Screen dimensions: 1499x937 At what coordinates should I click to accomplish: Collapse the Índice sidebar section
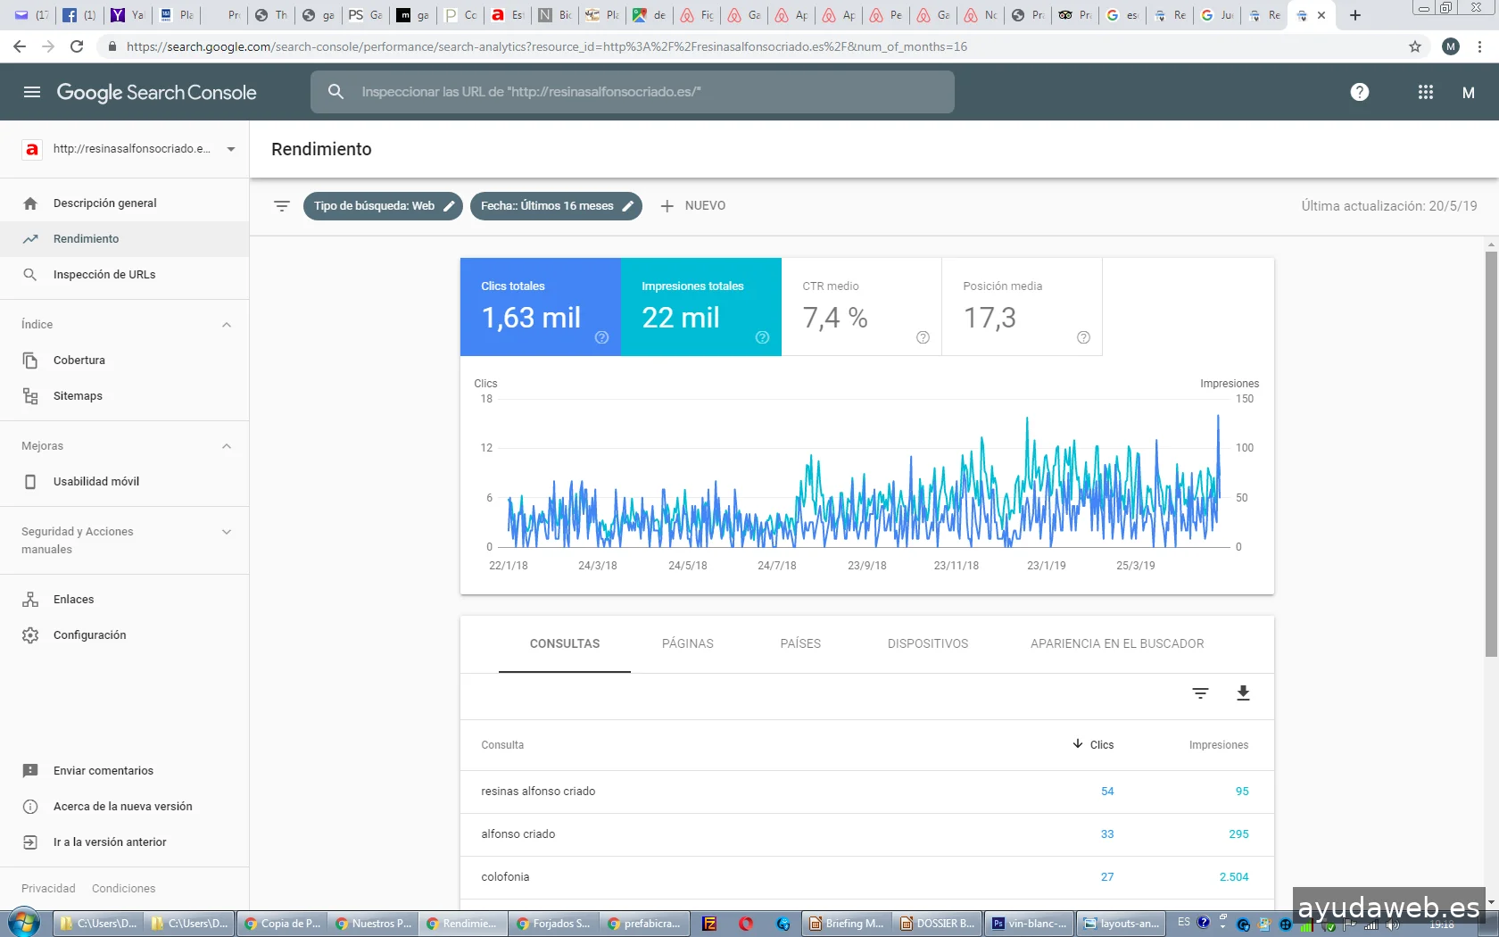[227, 325]
